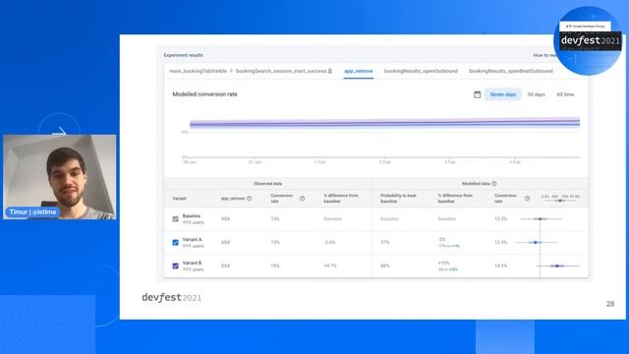Viewport: 629px width, 354px height.
Task: Click Variant A observed difference from baseline
Action: click(329, 243)
